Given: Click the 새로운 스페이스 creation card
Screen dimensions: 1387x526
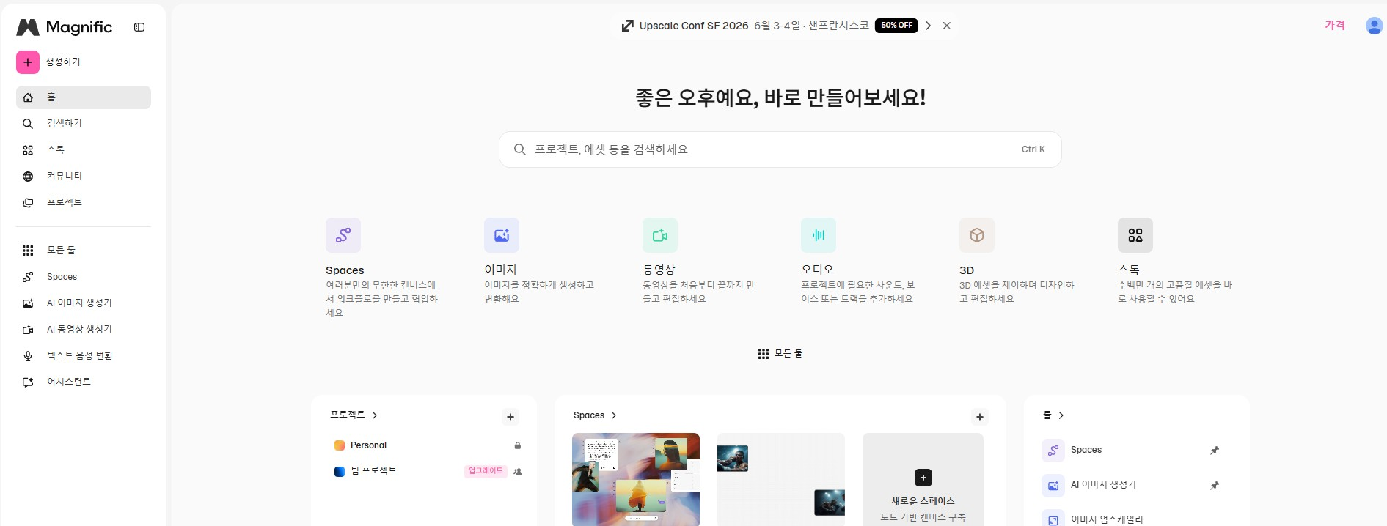Looking at the screenshot, I should [x=923, y=479].
